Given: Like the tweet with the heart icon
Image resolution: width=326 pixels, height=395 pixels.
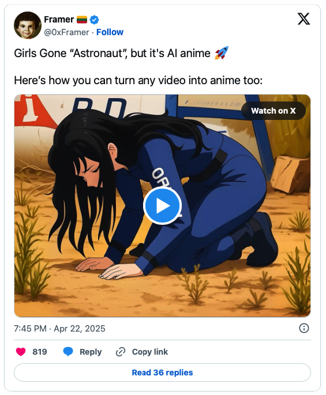Looking at the screenshot, I should click(x=21, y=352).
